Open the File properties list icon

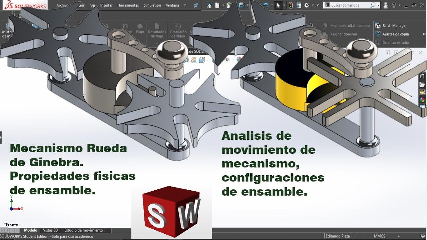(299, 5)
